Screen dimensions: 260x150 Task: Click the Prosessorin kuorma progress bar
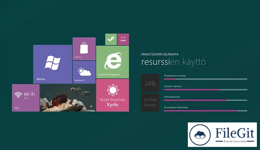[206, 79]
